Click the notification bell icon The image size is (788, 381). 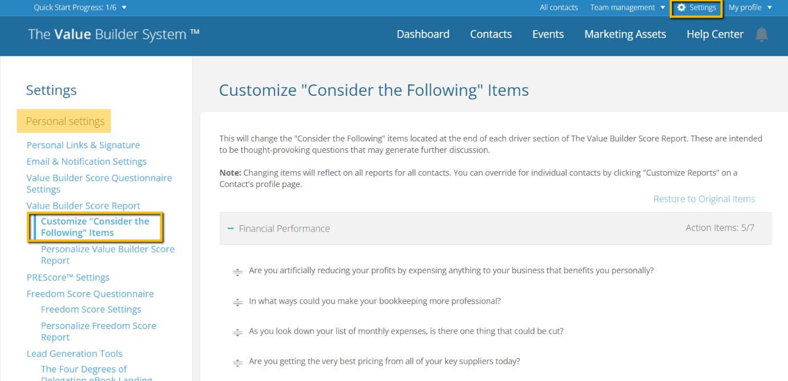click(761, 34)
